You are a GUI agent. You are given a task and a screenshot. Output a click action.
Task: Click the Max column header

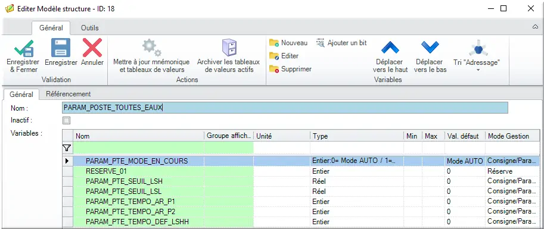coord(433,136)
